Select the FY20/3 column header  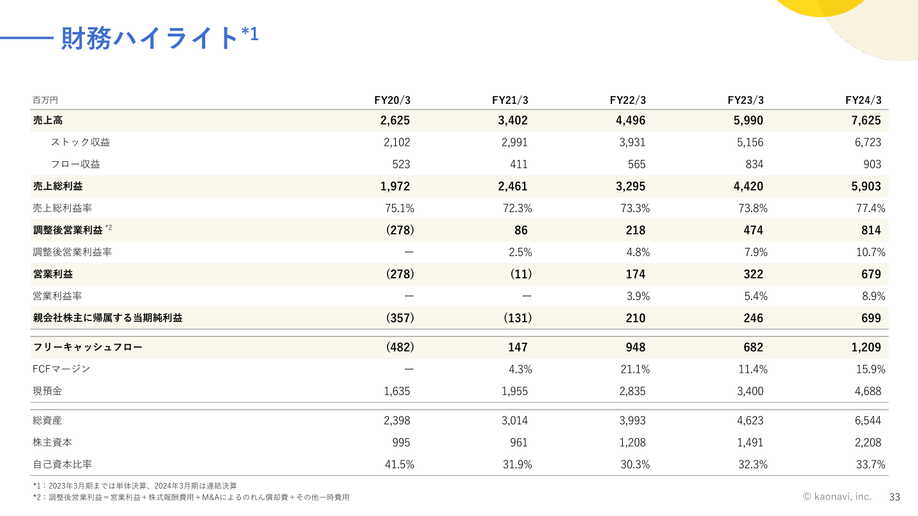[x=392, y=100]
